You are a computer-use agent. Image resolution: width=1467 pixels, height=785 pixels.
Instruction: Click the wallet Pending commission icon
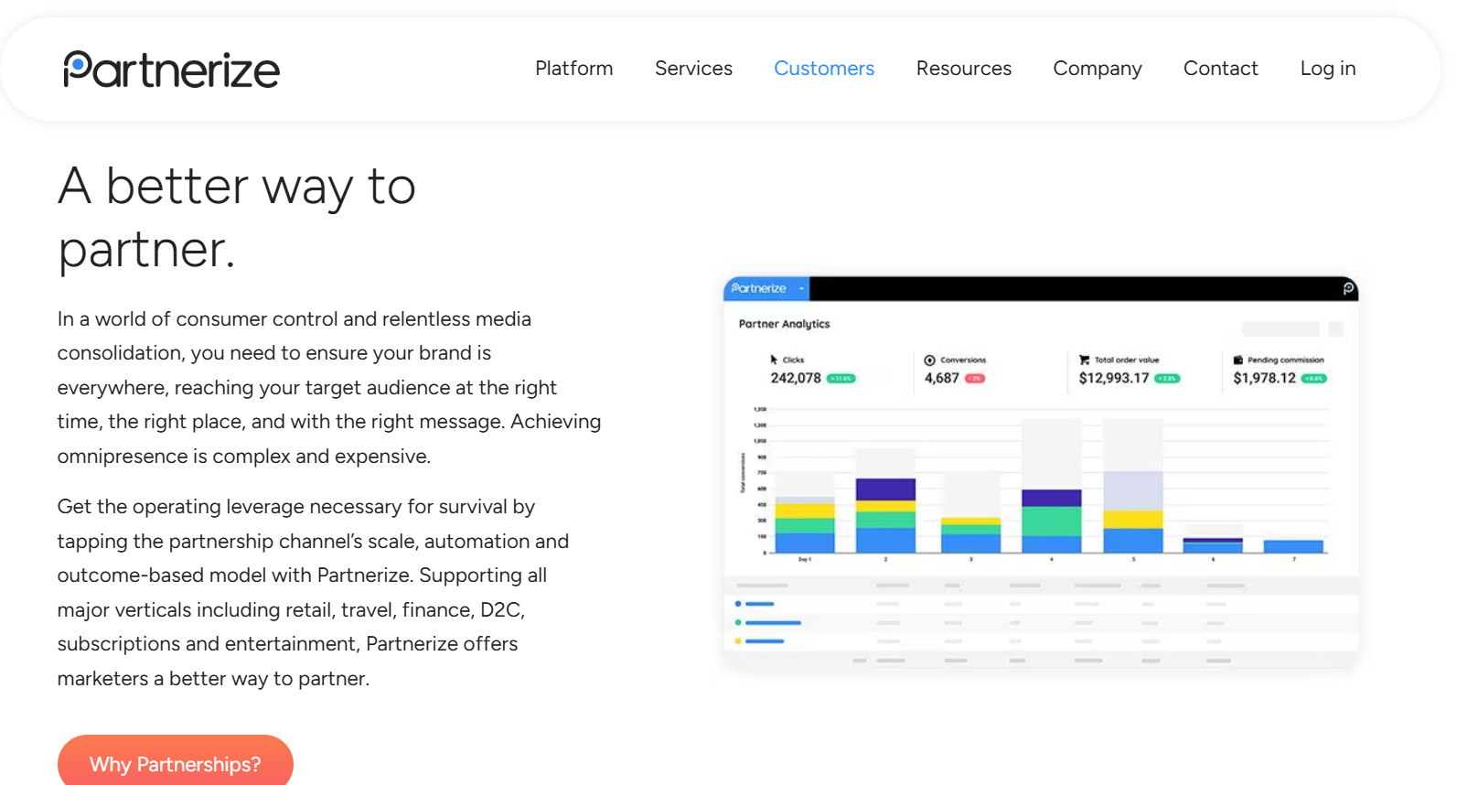[1238, 360]
